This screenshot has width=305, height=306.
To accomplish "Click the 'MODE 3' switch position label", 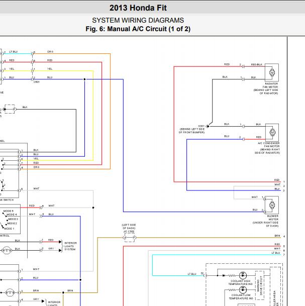I will [x=13, y=219].
